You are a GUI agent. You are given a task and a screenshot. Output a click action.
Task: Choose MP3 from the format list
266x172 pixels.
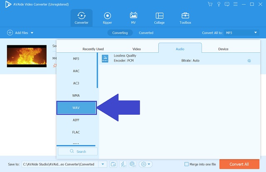coord(76,59)
